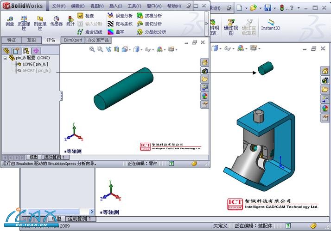Open the DimXpertManager tab

click(36, 51)
